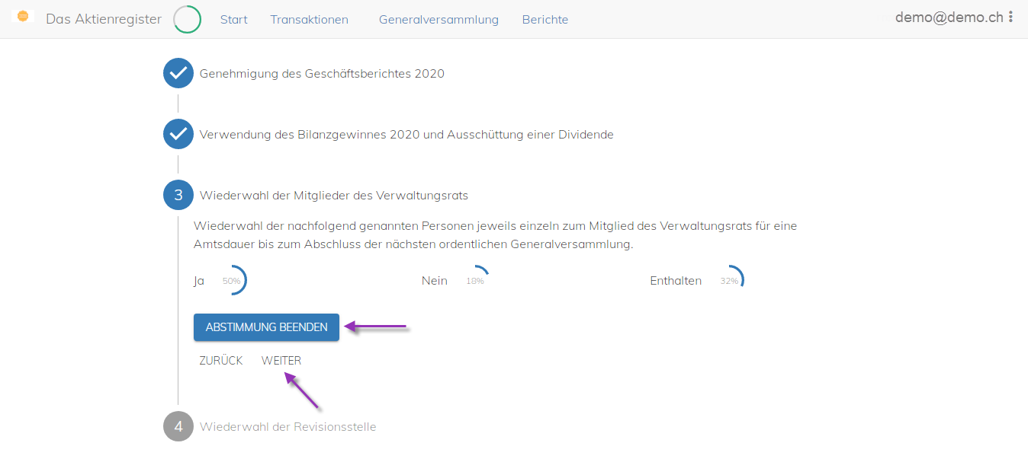Click the WEITER button
The width and height of the screenshot is (1028, 462).
click(x=281, y=361)
